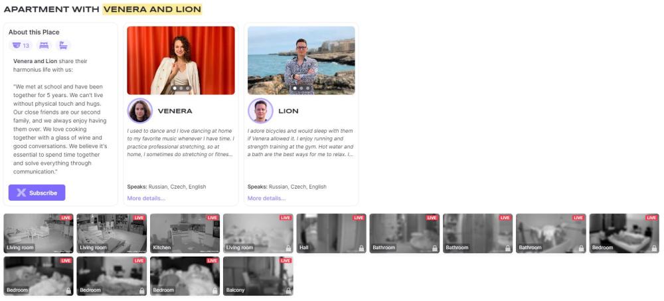This screenshot has height=301, width=664.
Task: Open the Hall camera thumbnail
Action: click(x=331, y=233)
